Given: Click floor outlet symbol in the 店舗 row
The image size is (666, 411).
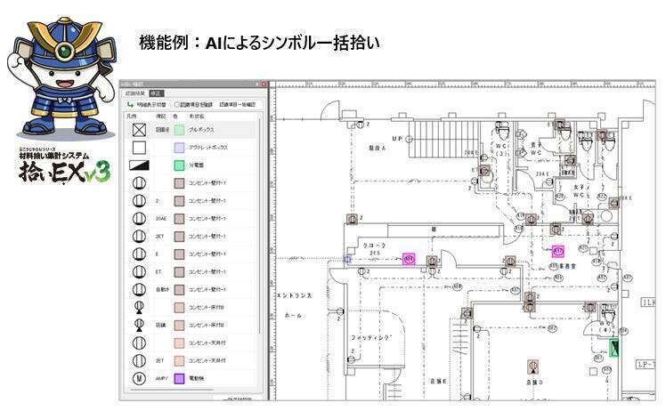Looking at the screenshot, I should (x=139, y=325).
